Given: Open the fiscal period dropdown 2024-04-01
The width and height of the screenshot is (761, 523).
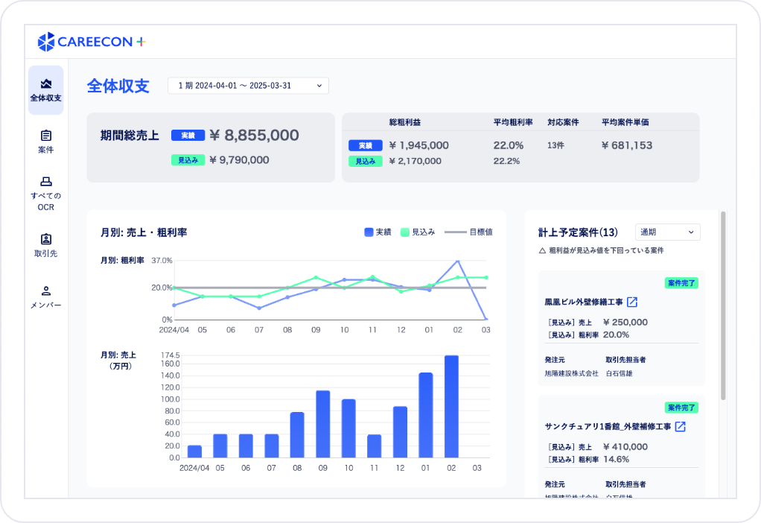Looking at the screenshot, I should [247, 85].
